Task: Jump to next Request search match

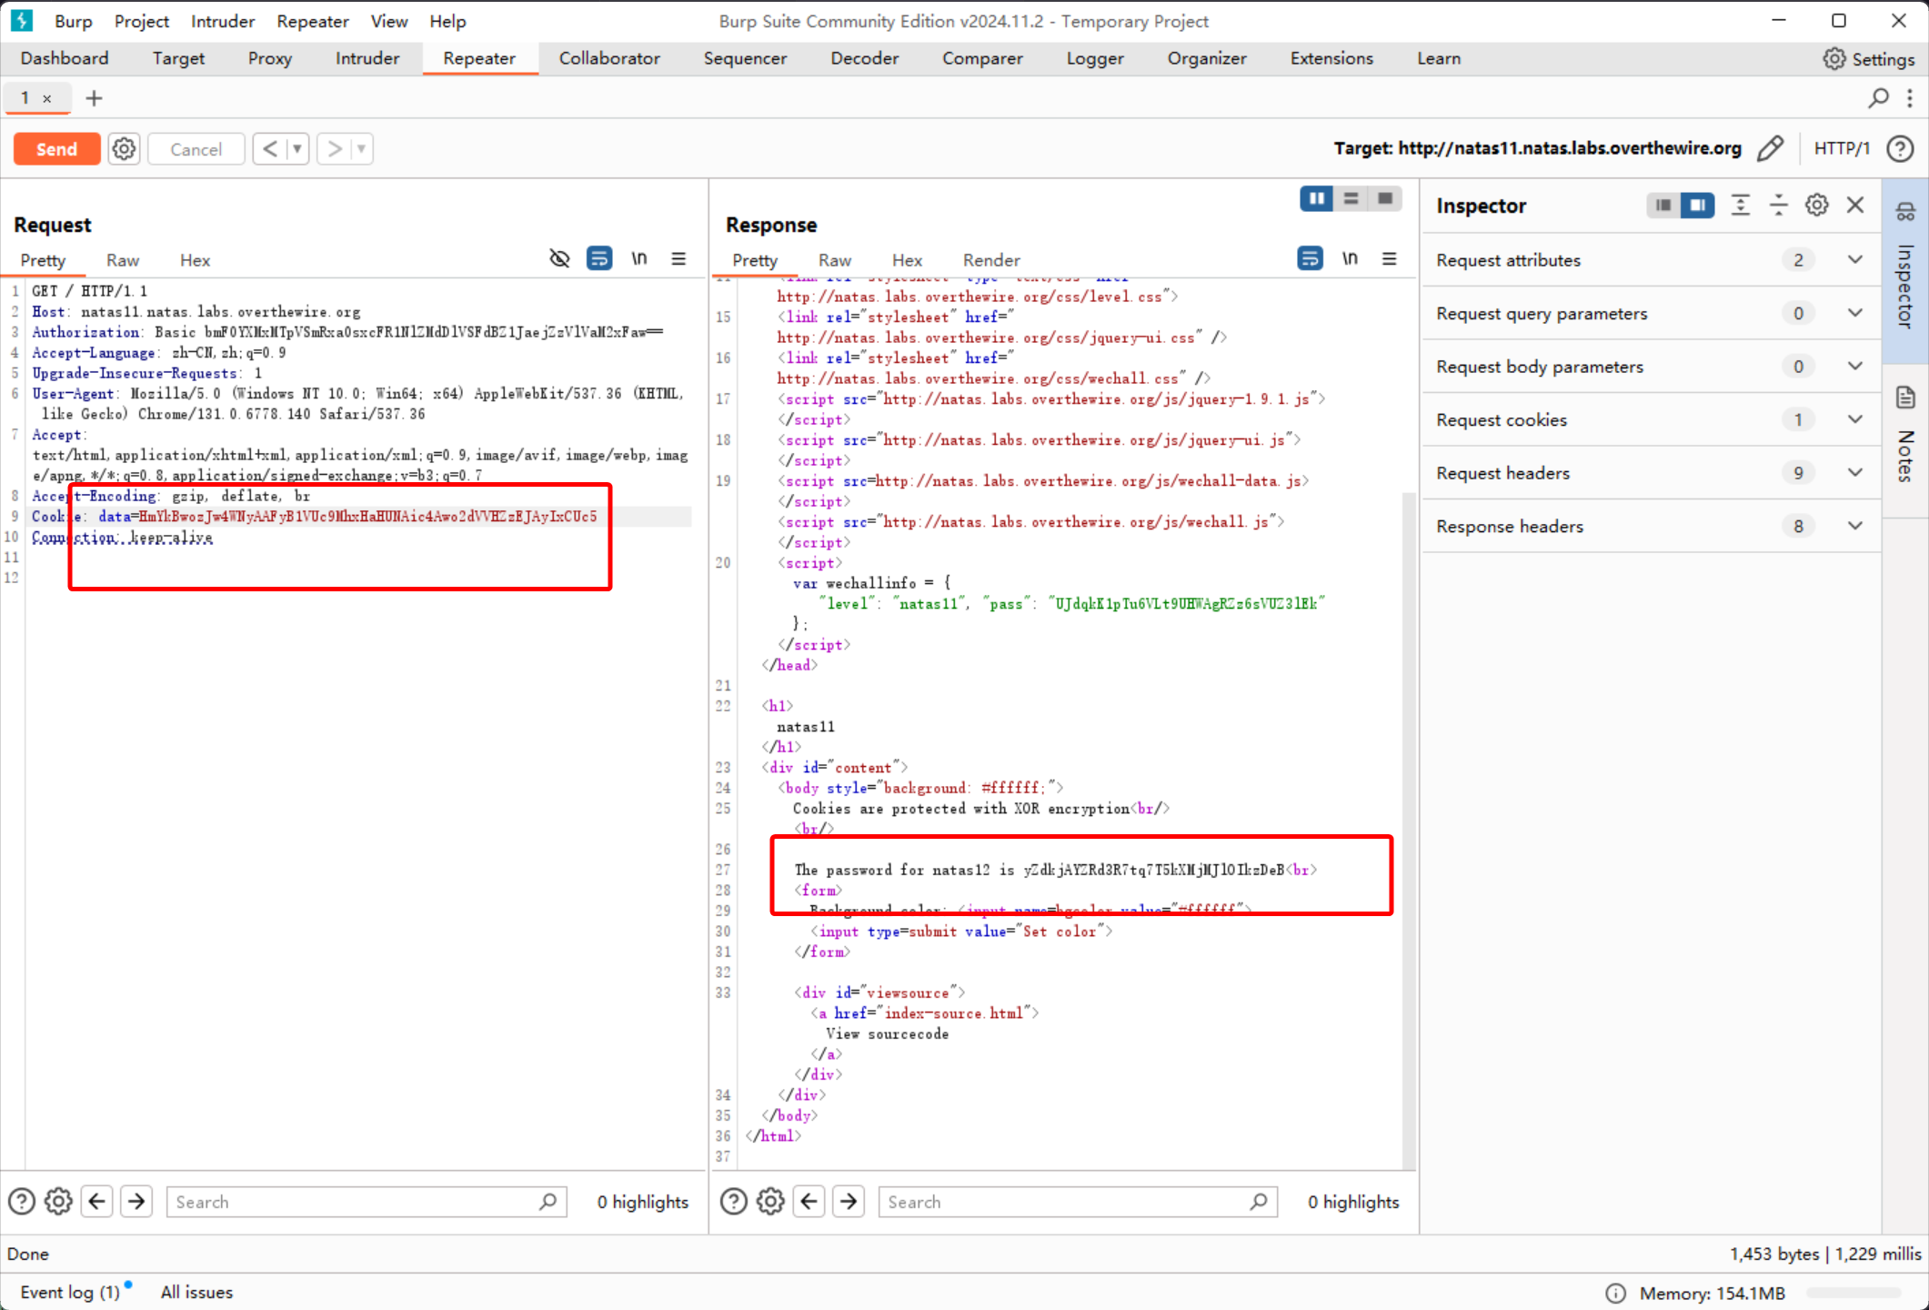Action: point(136,1202)
